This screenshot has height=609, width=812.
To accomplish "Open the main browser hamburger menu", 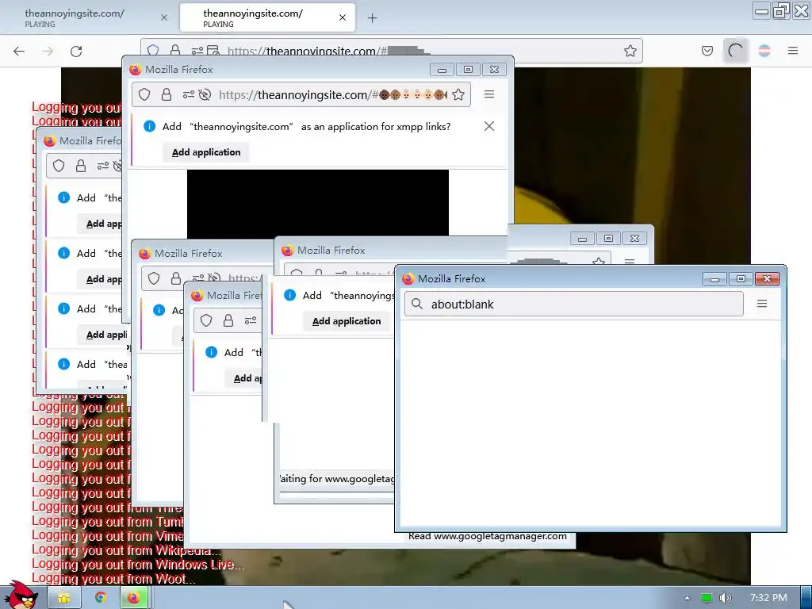I will (x=792, y=51).
